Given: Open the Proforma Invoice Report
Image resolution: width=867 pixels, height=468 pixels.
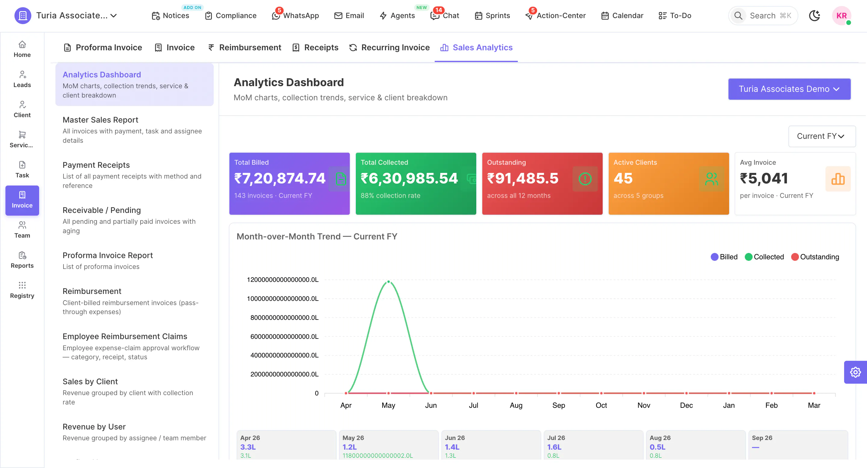Looking at the screenshot, I should [134, 261].
